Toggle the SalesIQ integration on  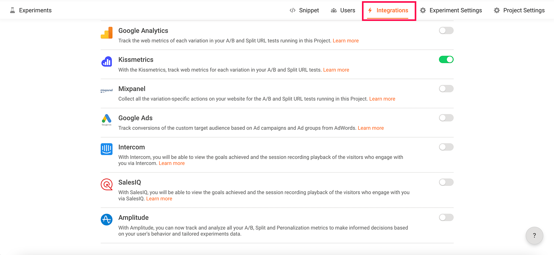tap(446, 182)
